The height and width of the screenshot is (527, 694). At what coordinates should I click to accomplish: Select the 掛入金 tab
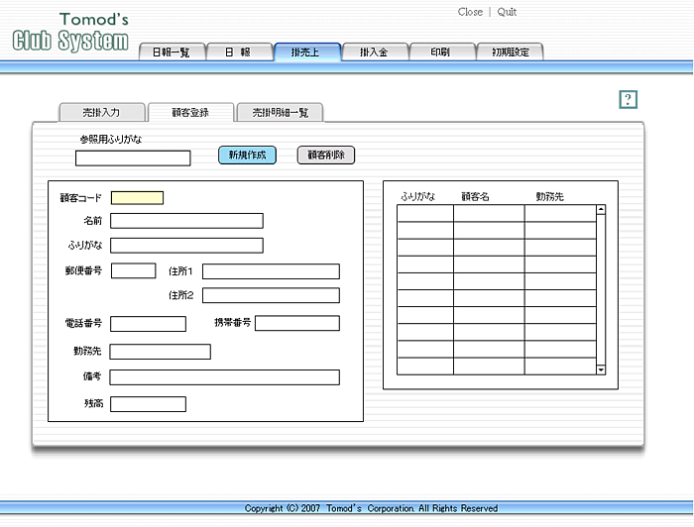pos(374,53)
